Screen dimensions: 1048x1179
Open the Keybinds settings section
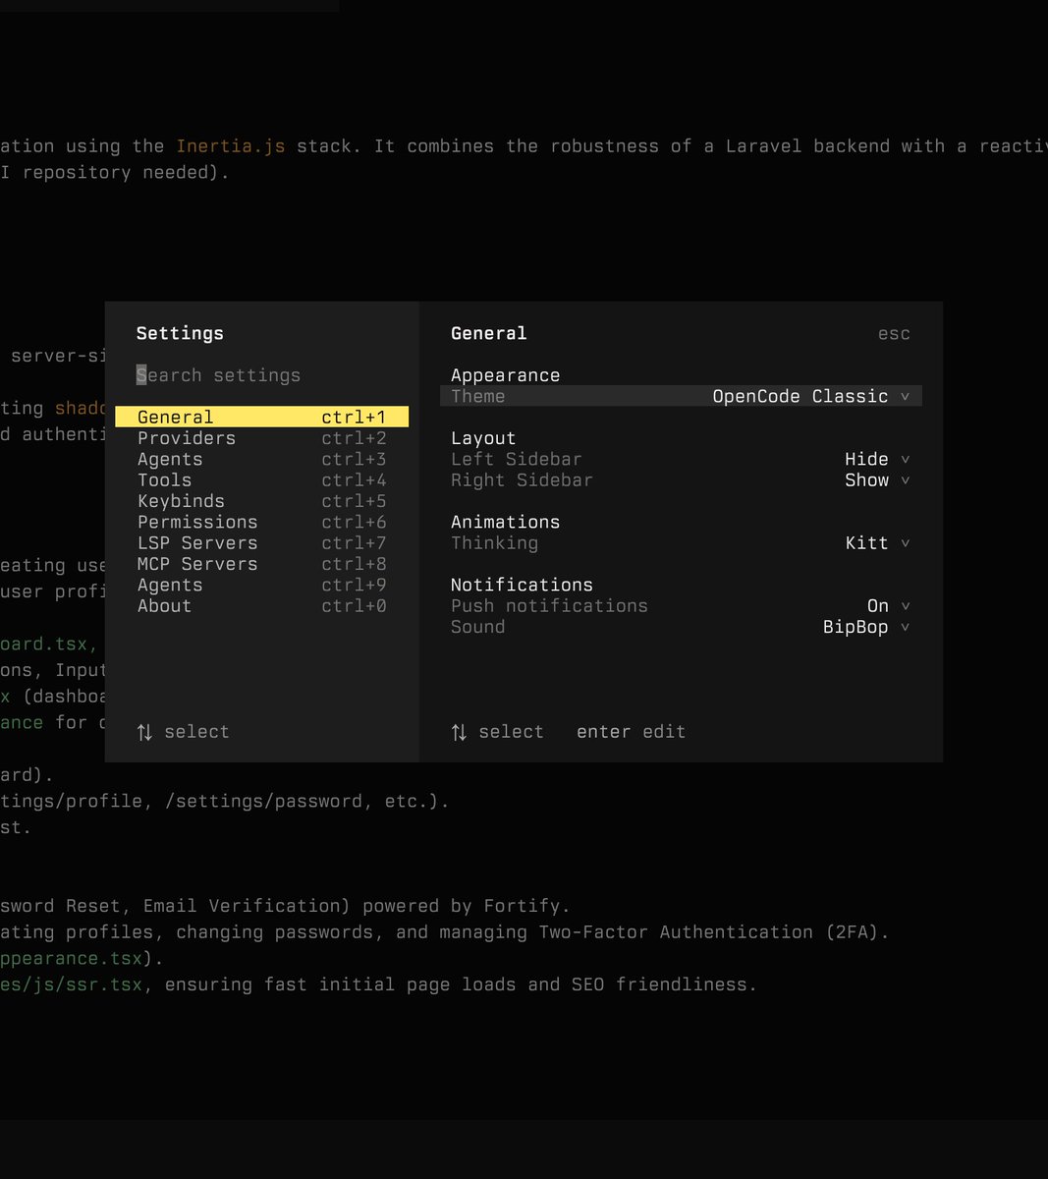click(181, 501)
